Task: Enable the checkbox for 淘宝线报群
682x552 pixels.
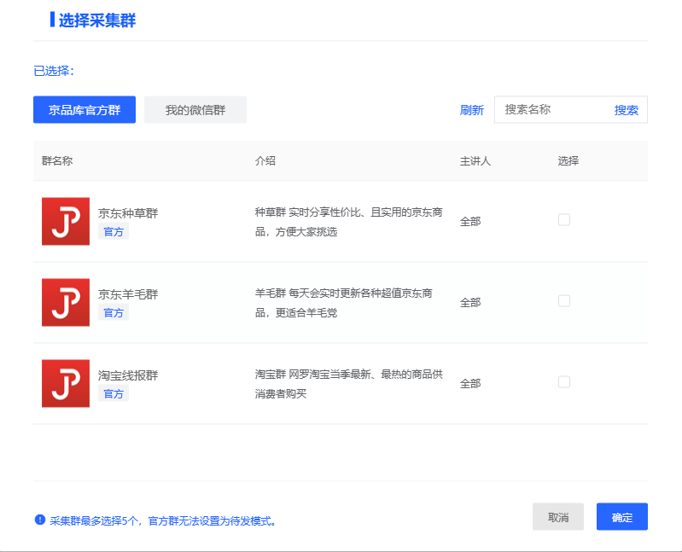Action: pos(563,382)
